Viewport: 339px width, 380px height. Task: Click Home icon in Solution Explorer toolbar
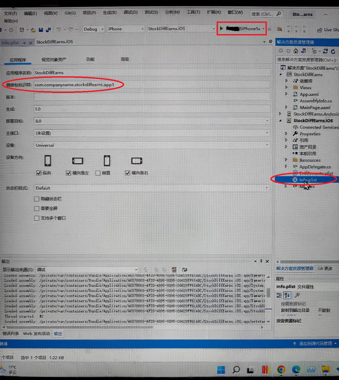point(296,51)
